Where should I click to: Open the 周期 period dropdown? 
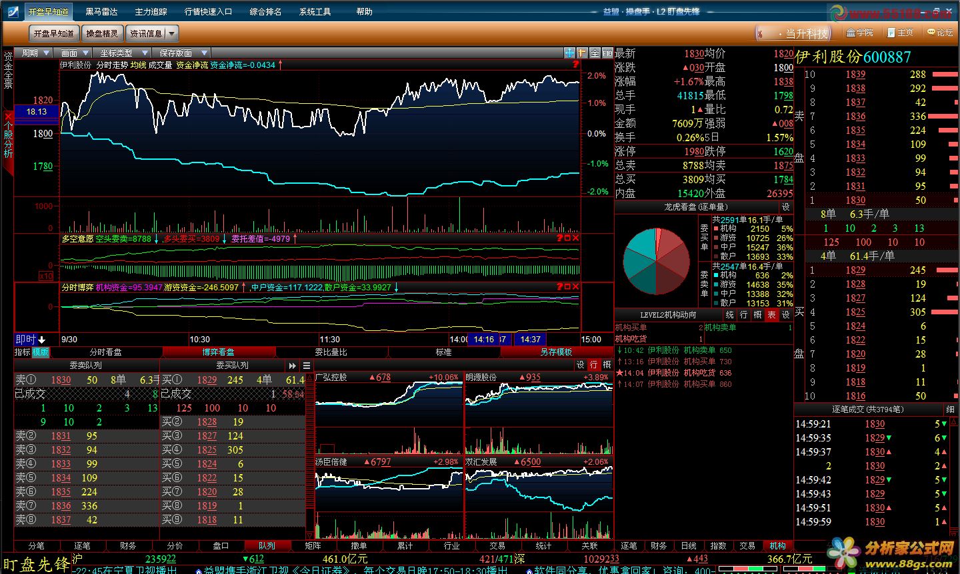(x=35, y=53)
